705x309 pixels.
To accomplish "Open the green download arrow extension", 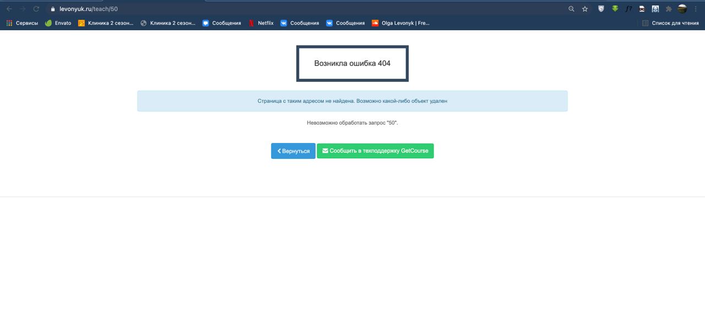I will tap(615, 9).
